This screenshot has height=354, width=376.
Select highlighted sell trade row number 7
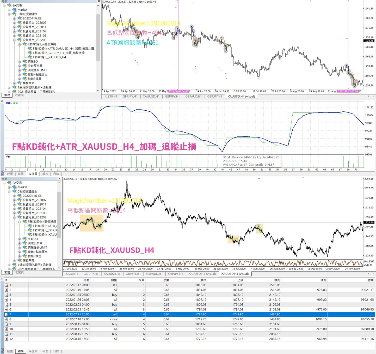[x=182, y=314]
